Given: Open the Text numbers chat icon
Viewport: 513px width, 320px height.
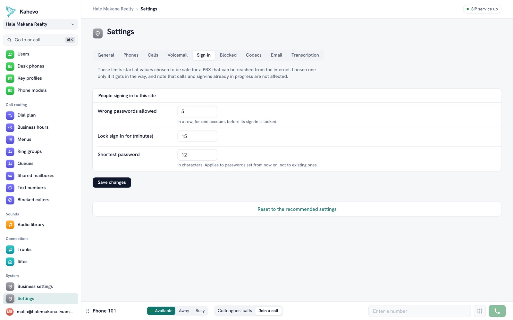Looking at the screenshot, I should (10, 188).
